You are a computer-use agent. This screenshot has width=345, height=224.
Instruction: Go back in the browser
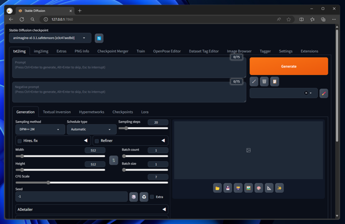[x=11, y=20]
